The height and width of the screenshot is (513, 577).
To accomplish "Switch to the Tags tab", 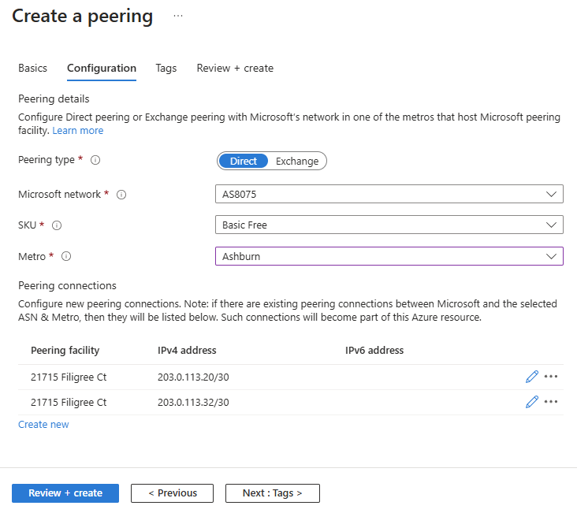I will (166, 69).
